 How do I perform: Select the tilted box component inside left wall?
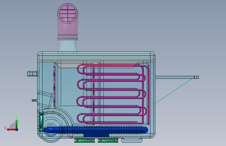pyautogui.click(x=45, y=99)
